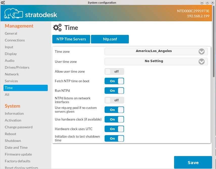216x169 pixels.
Task: Select Drives/Printers in Management menu
Action: [x=17, y=67]
